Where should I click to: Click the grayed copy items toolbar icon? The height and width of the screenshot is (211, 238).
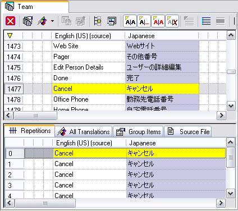pyautogui.click(x=66, y=21)
